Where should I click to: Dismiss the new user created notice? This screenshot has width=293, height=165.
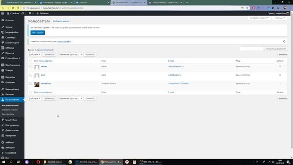(x=284, y=42)
